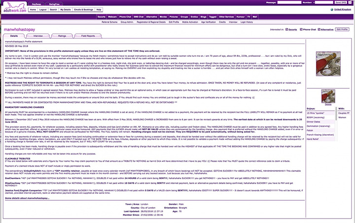Image resolution: width=355 pixels, height=223 pixels.
Task: Switch to the Field Reports tab
Action: tap(88, 36)
